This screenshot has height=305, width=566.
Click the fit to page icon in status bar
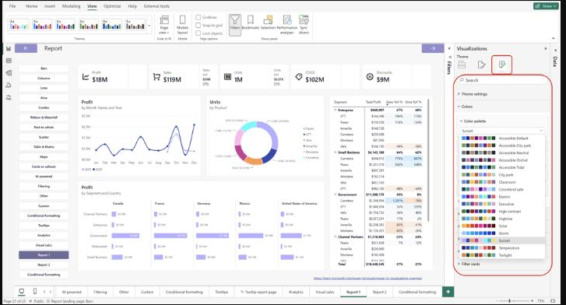553,300
